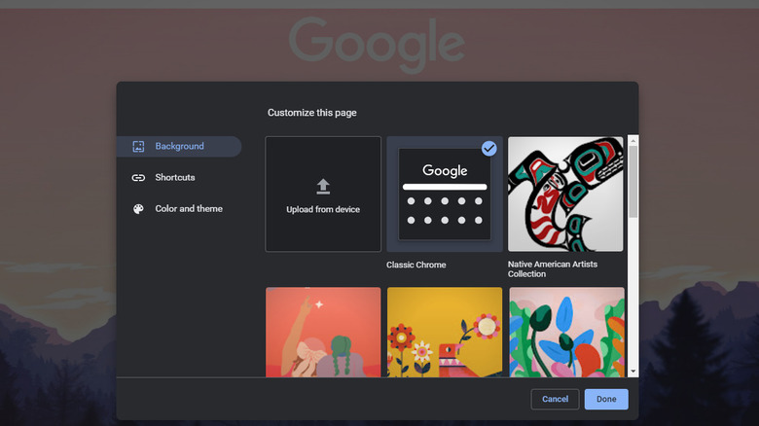Choose the Classic Chrome background thumbnail
Viewport: 759px width, 426px height.
[445, 195]
